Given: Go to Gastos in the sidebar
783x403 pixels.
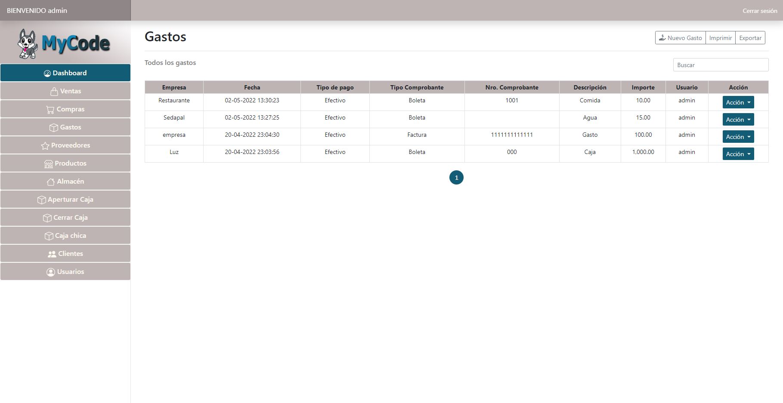Looking at the screenshot, I should tap(65, 127).
